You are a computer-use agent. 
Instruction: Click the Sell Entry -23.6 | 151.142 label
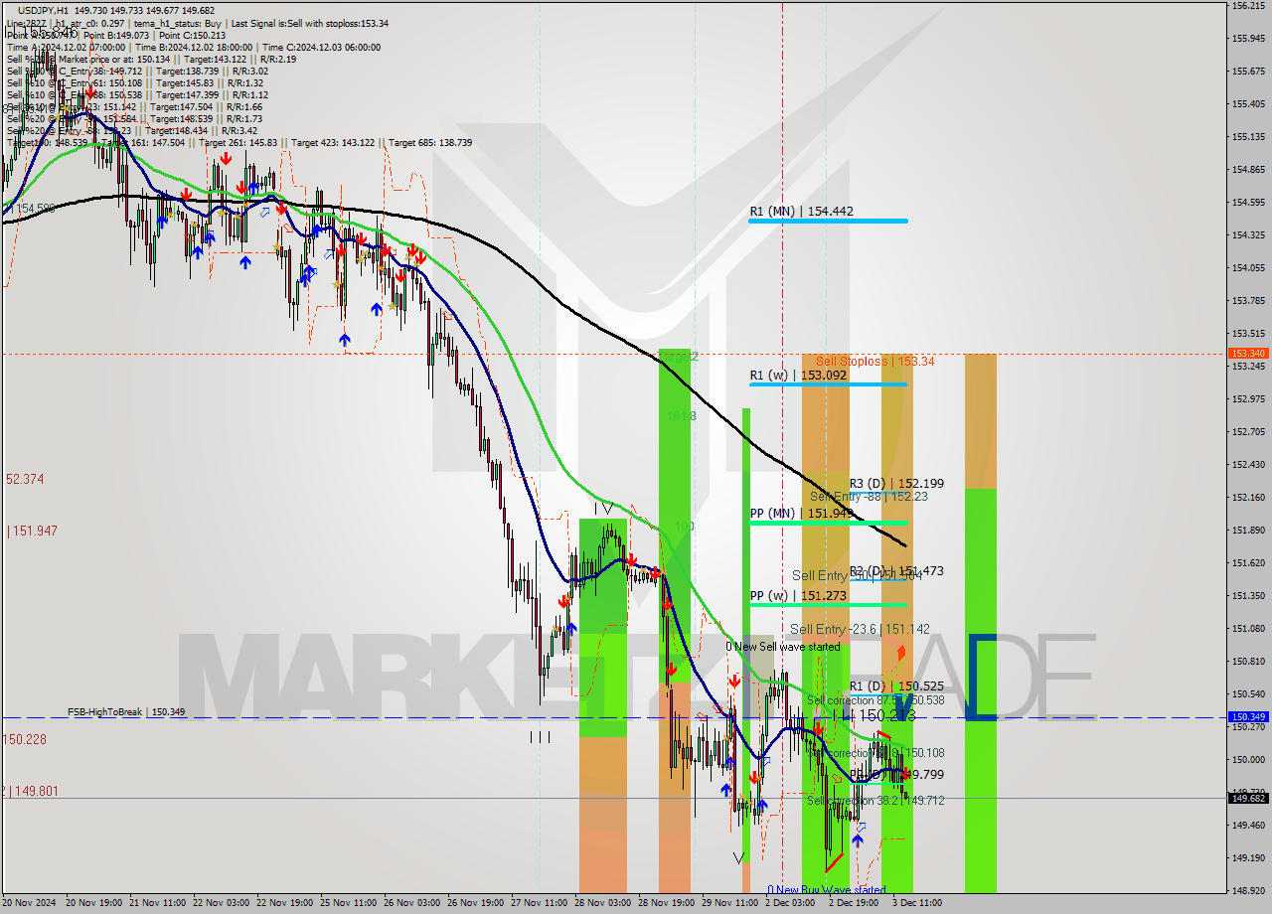point(860,629)
